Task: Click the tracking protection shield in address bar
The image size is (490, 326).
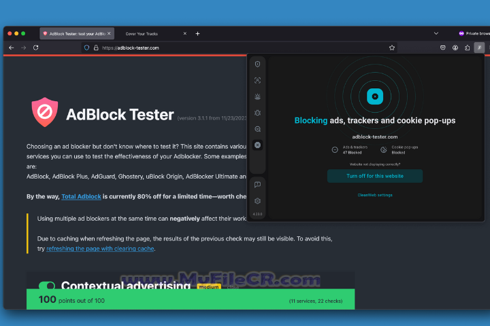Action: click(x=87, y=48)
